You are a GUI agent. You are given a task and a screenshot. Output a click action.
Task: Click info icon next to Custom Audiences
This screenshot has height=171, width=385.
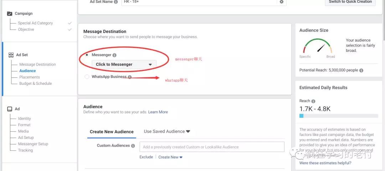tap(133, 146)
